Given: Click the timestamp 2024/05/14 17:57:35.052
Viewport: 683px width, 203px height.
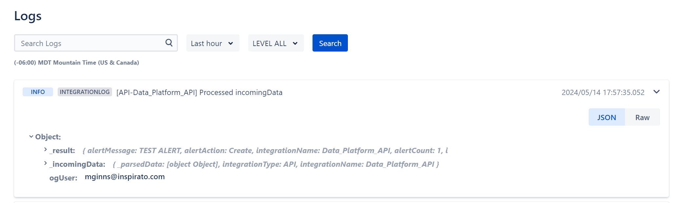Looking at the screenshot, I should (603, 92).
